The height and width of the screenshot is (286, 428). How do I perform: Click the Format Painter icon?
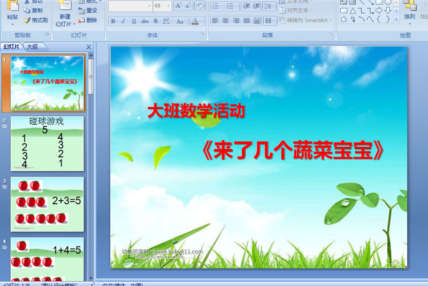point(36,20)
